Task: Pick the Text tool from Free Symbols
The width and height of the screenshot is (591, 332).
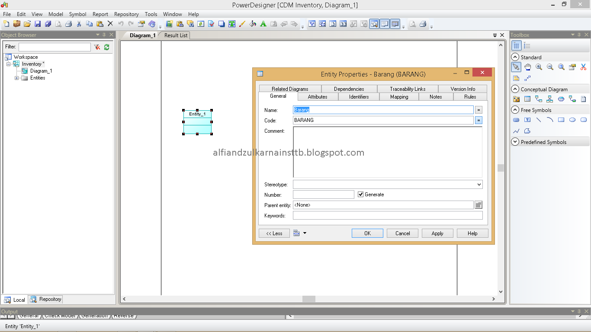Action: [x=527, y=120]
